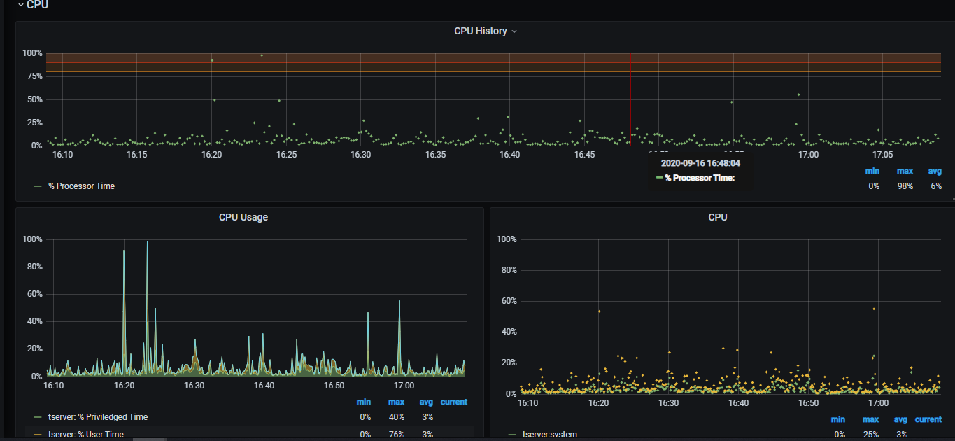Click the tserver: % User Time color line
Image resolution: width=955 pixels, height=441 pixels.
click(38, 435)
